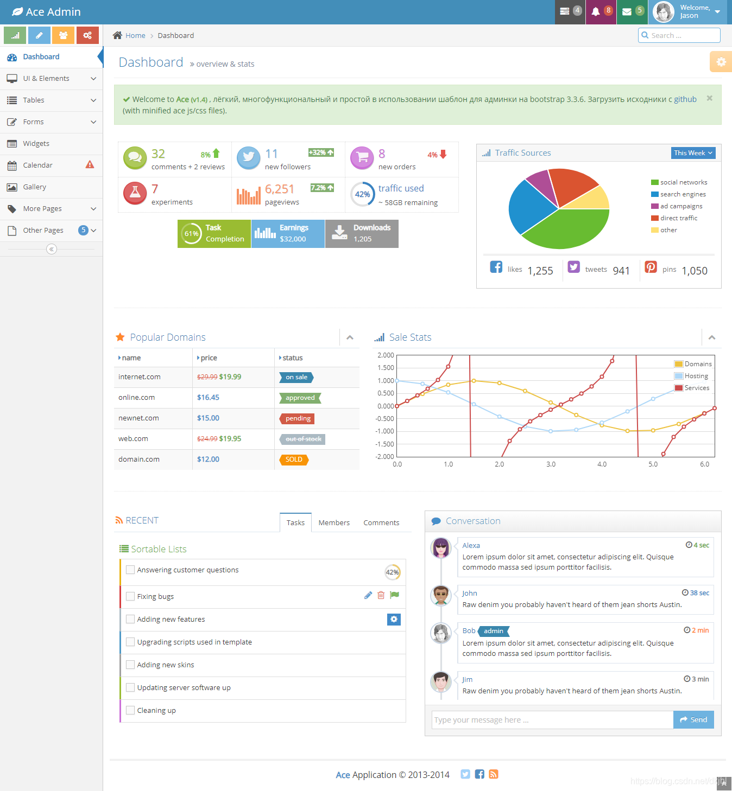Check Updating server software up task
This screenshot has width=732, height=791.
coord(130,687)
